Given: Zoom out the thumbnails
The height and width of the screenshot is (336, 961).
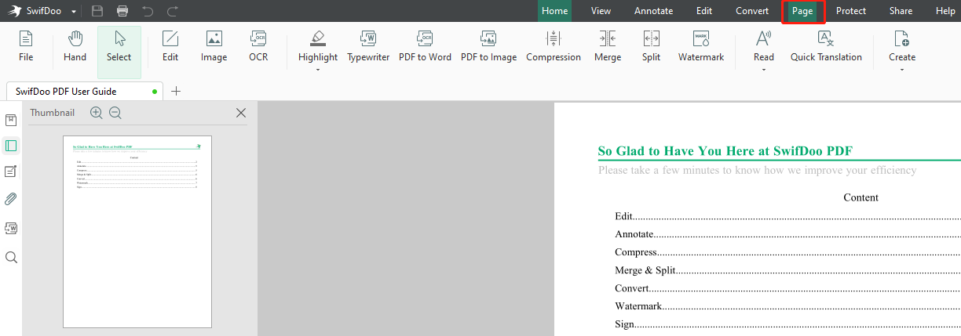Looking at the screenshot, I should click(x=115, y=113).
